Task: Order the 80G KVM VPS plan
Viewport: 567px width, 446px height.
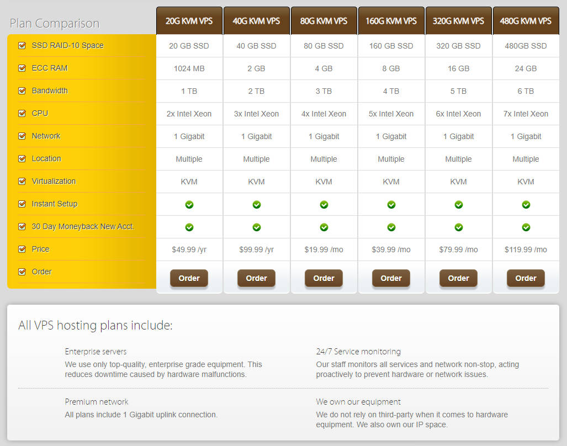Action: click(324, 278)
